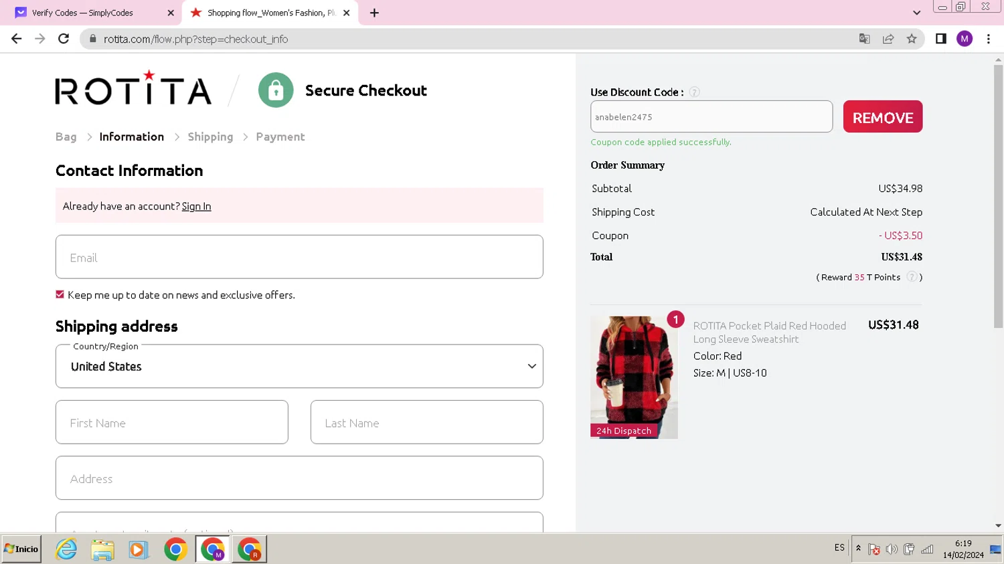Open the Chrome taskbar icon with R badge
This screenshot has height=564, width=1004.
pos(250,549)
